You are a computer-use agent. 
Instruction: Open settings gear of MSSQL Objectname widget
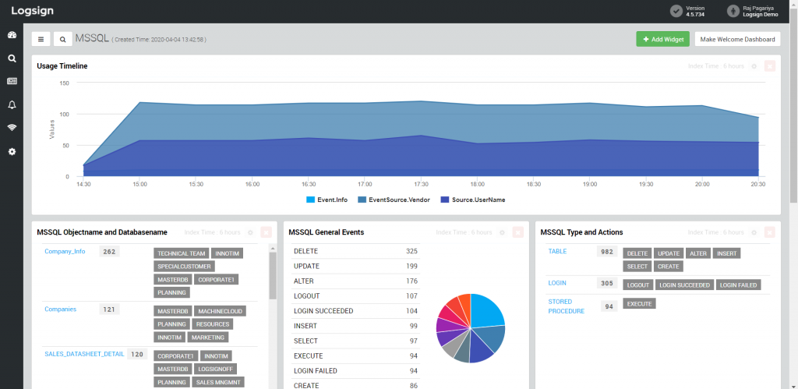pos(250,232)
